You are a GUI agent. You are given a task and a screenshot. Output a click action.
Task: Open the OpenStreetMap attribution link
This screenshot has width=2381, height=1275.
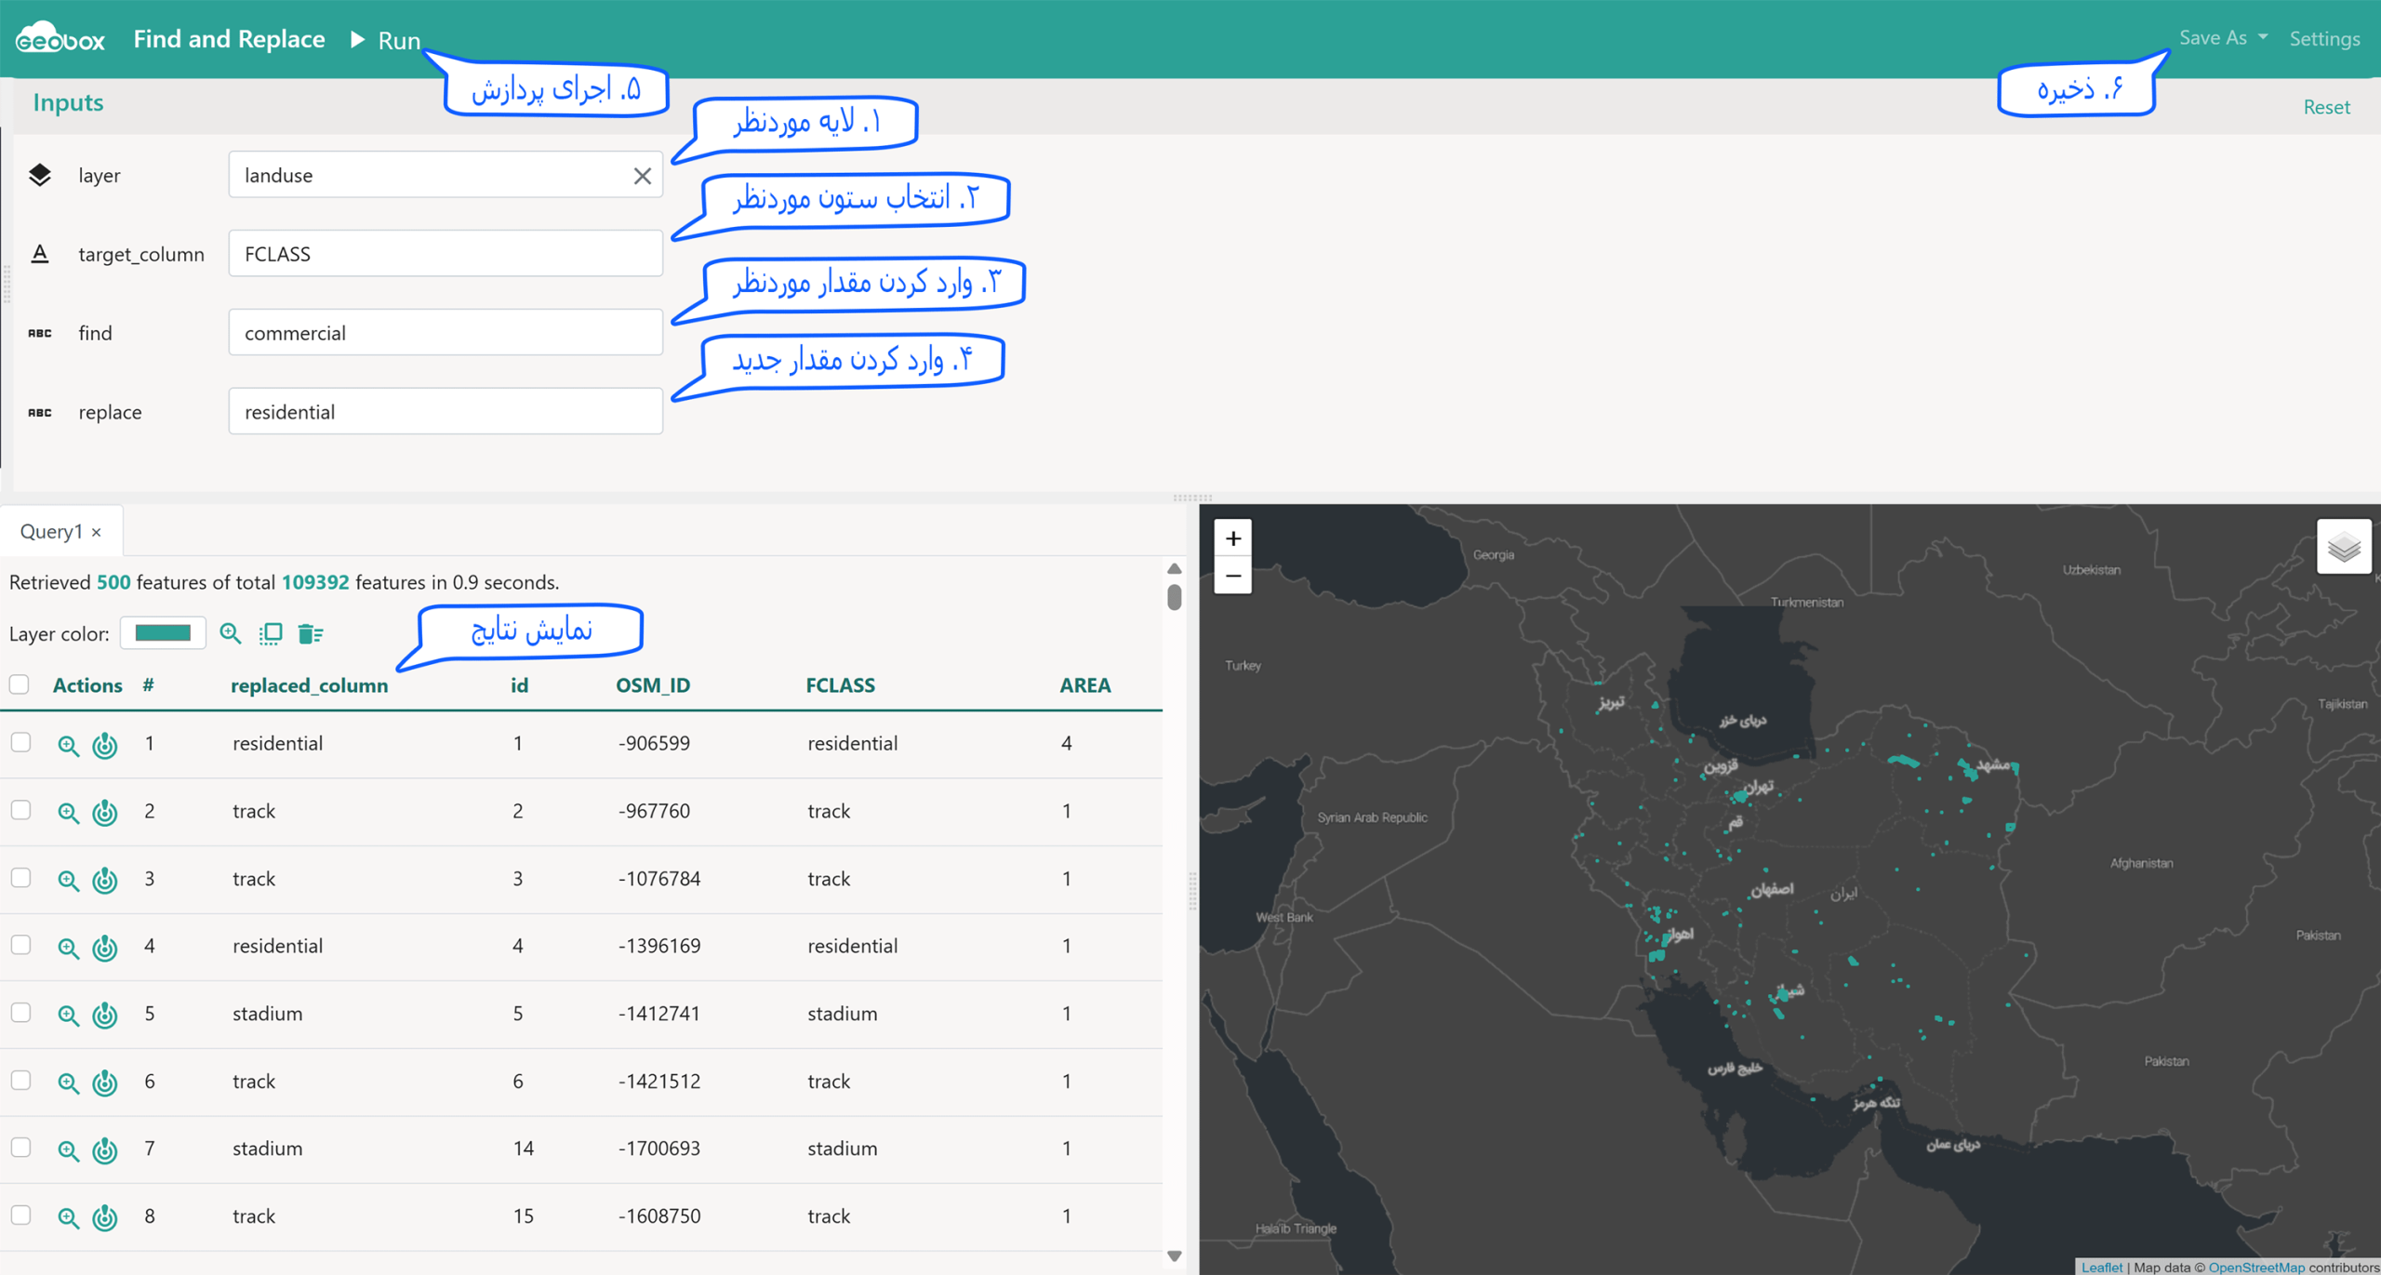point(2255,1267)
